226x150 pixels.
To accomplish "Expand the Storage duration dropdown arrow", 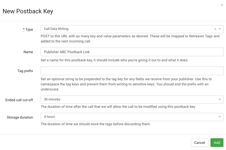I will pos(220,117).
